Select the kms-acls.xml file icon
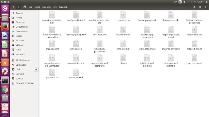 click(x=52, y=44)
